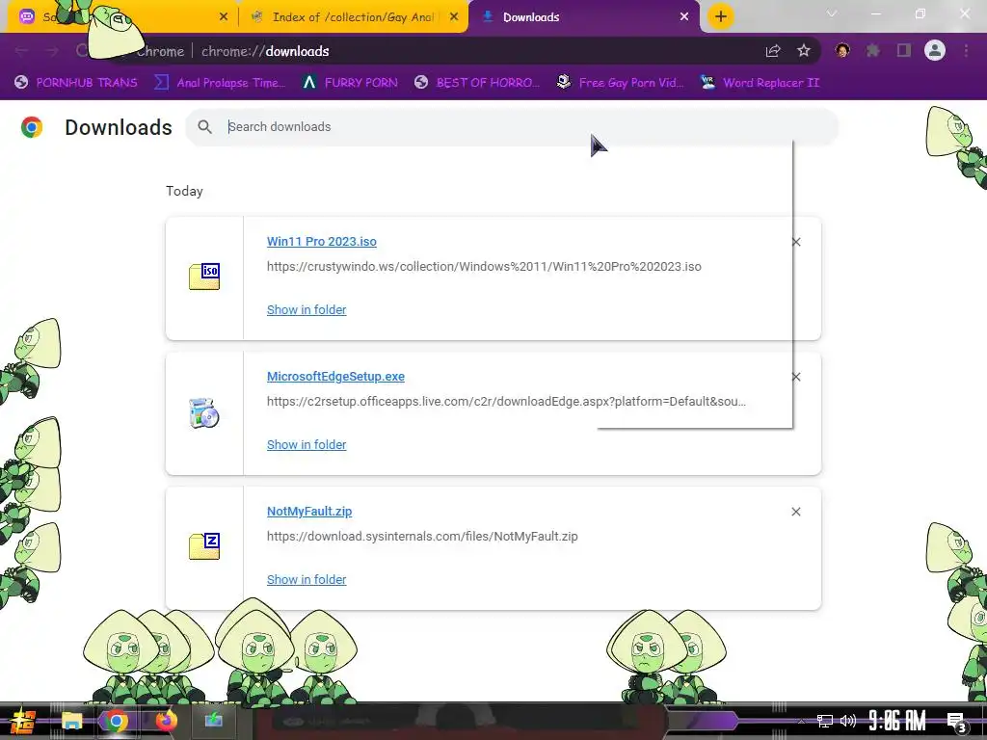The image size is (987, 740).
Task: Open the MicrosoftEdgeSetup.exe download link
Action: 335,377
